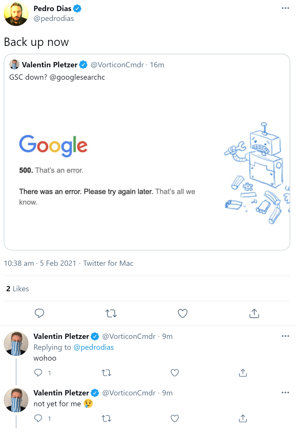The image size is (296, 434).
Task: Open the reply icon on 'not yet for me'
Action: tap(38, 418)
